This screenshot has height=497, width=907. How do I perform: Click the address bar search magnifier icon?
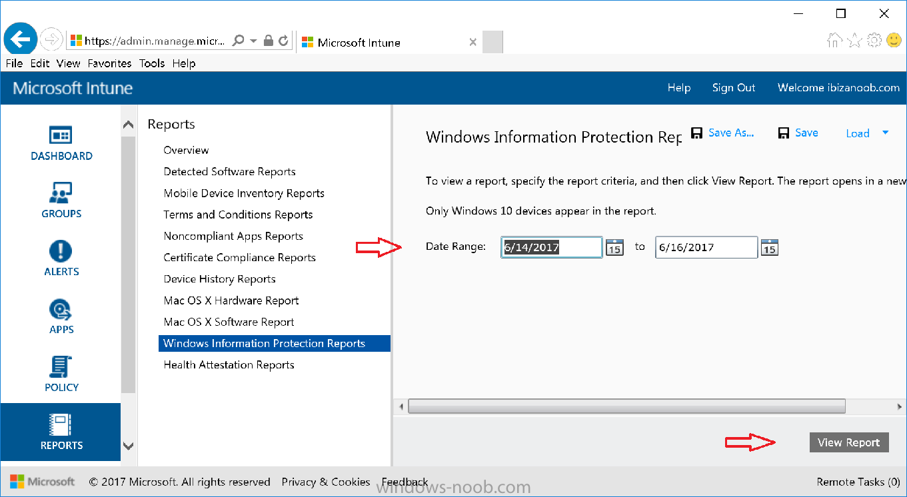click(238, 41)
